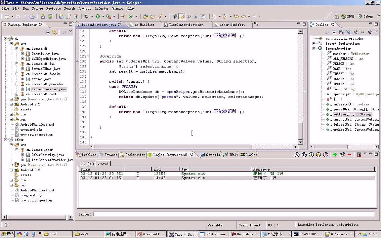Toggle Mark Occurrences highlighter button
This screenshot has width=381, height=238.
tap(182, 16)
